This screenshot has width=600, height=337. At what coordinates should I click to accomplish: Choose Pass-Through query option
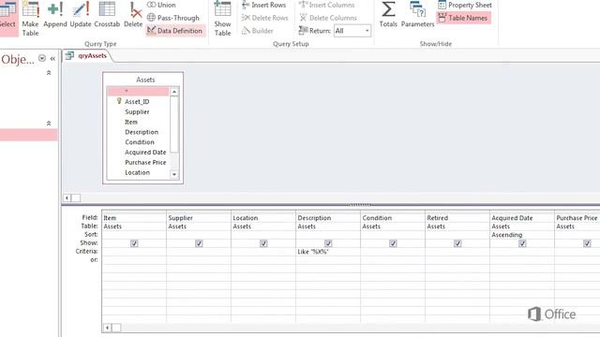[173, 18]
